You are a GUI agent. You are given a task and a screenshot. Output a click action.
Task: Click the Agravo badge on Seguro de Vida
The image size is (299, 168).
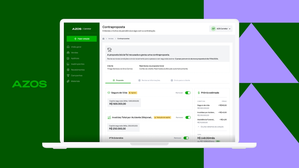(x=133, y=93)
